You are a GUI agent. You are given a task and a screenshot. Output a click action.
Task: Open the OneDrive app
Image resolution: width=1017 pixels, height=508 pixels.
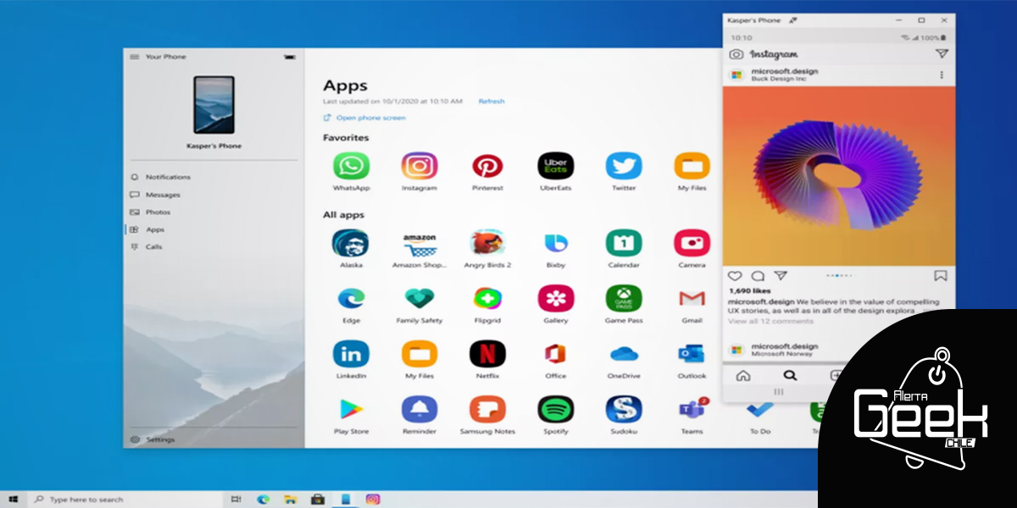coord(624,353)
